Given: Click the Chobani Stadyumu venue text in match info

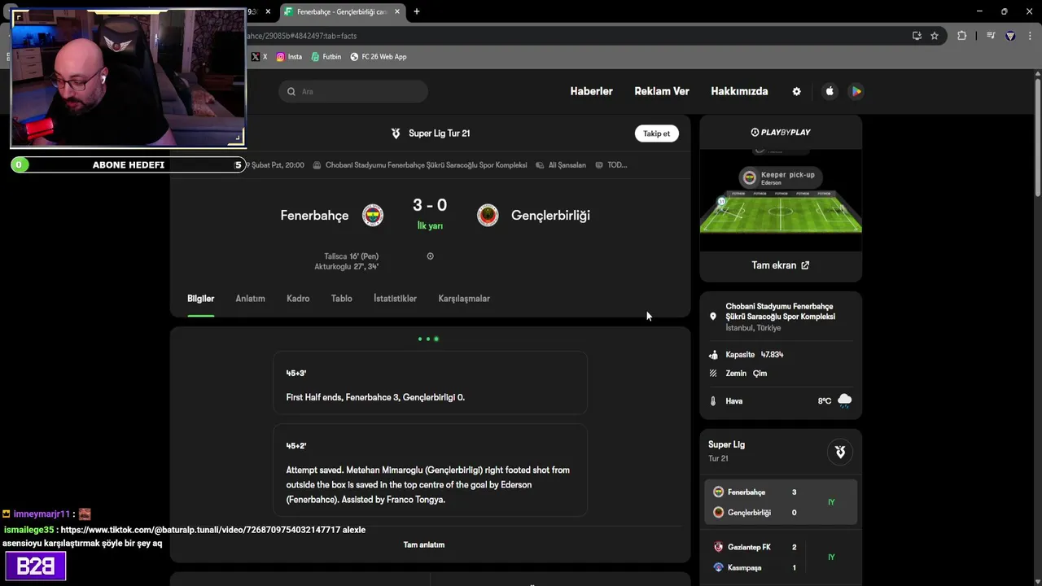Looking at the screenshot, I should click(426, 165).
